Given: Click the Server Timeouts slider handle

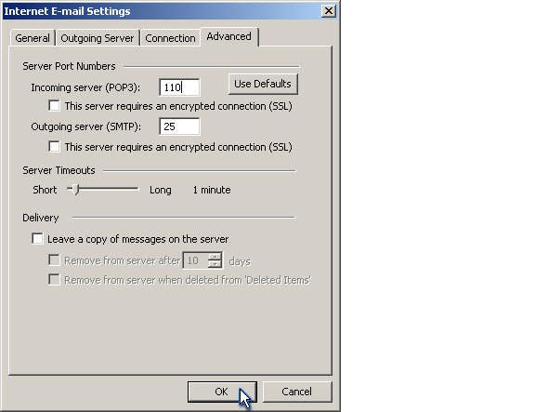Looking at the screenshot, I should pyautogui.click(x=76, y=189).
